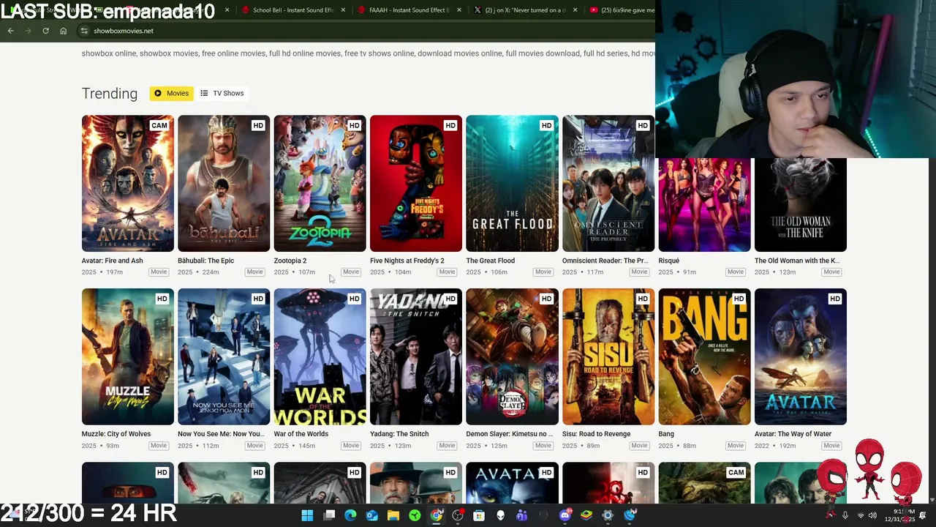The image size is (936, 527).
Task: Open Zootopia 2 movie poster
Action: tap(320, 183)
